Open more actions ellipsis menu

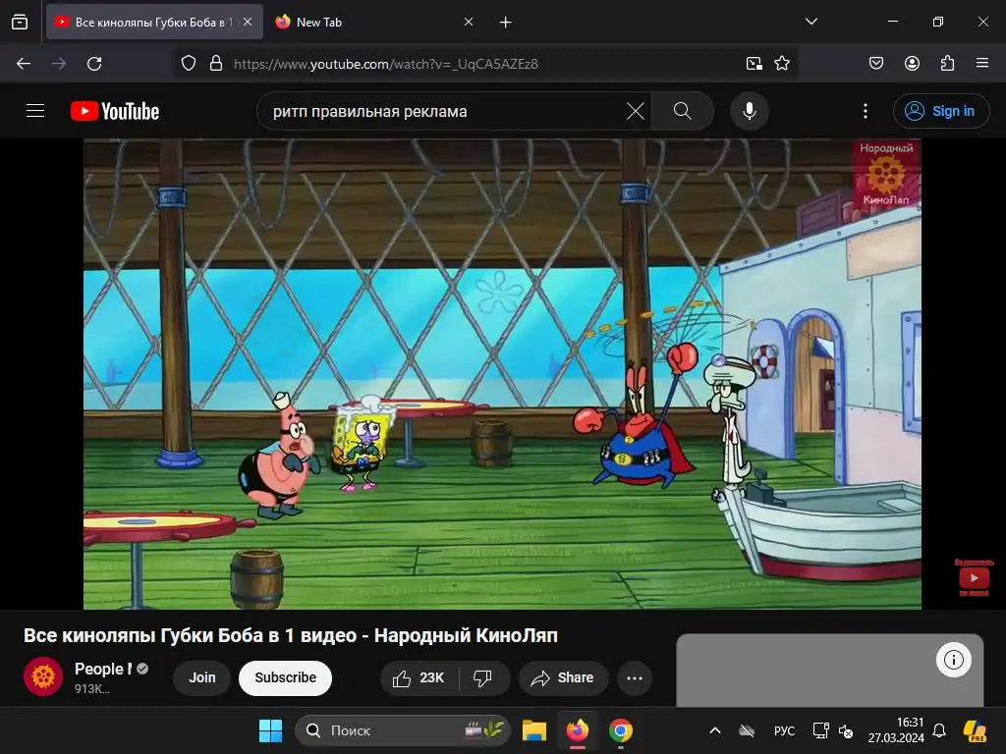pyautogui.click(x=635, y=677)
